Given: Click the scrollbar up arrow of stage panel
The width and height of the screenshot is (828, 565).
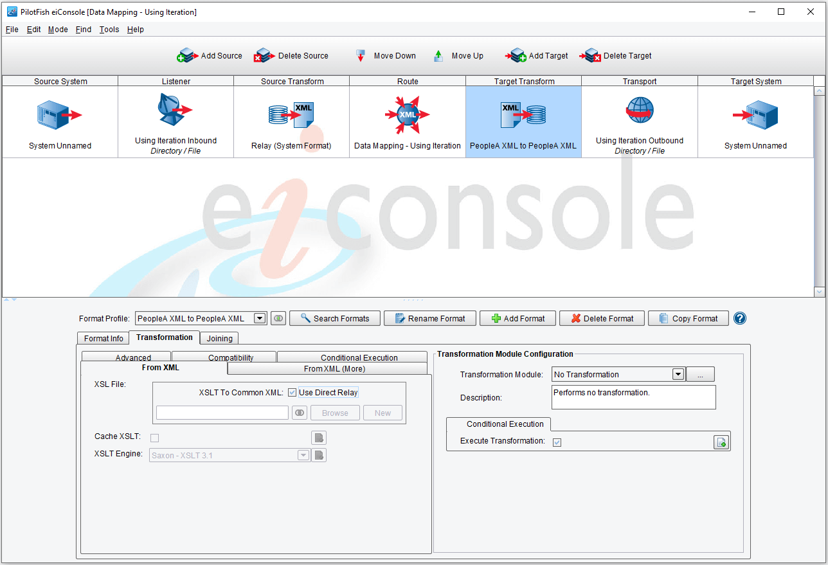Looking at the screenshot, I should tap(819, 91).
